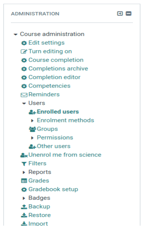The height and width of the screenshot is (235, 146).
Task: Expand Enrolment methods node
Action: [32, 120]
